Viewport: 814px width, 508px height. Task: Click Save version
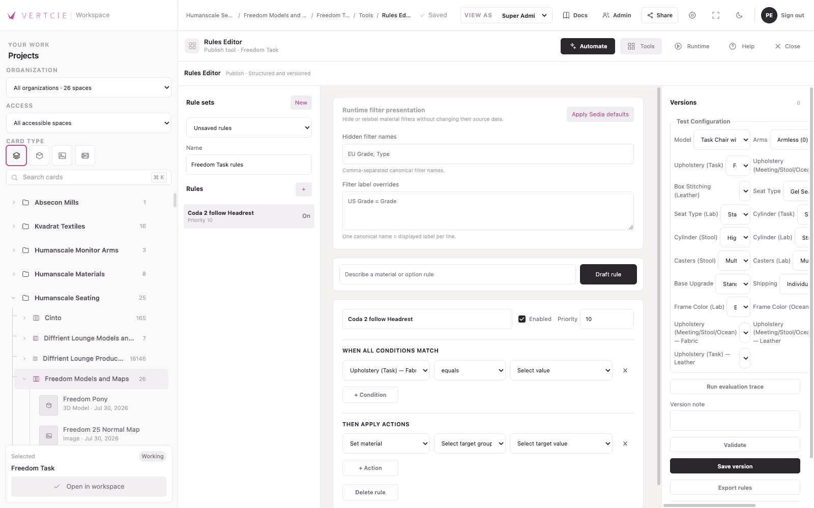click(x=735, y=466)
